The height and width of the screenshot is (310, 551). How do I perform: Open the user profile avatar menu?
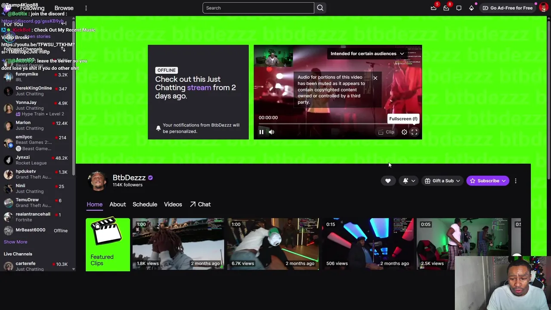coord(543,8)
